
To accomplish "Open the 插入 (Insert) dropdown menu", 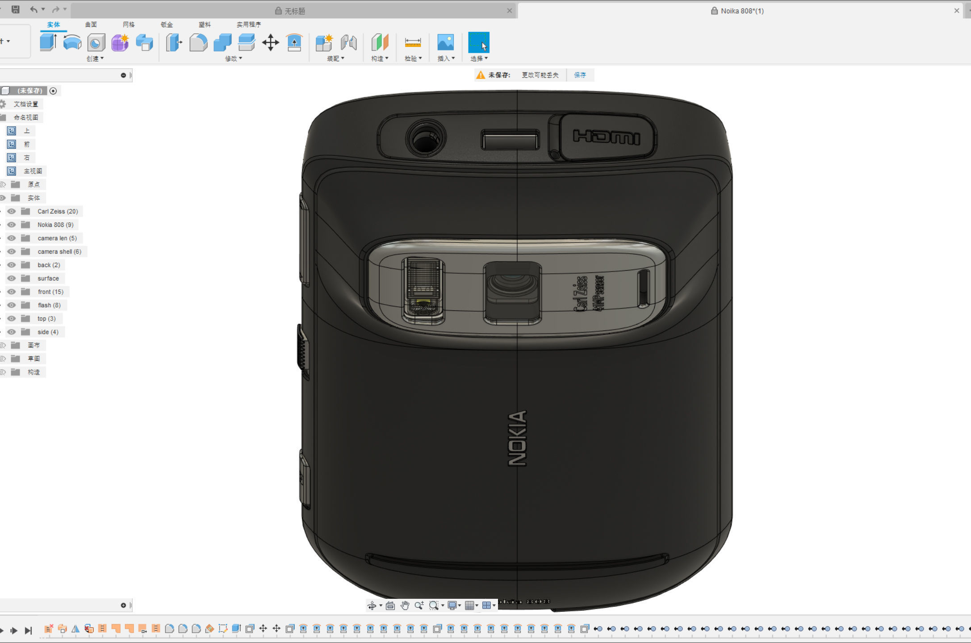I will [x=446, y=58].
